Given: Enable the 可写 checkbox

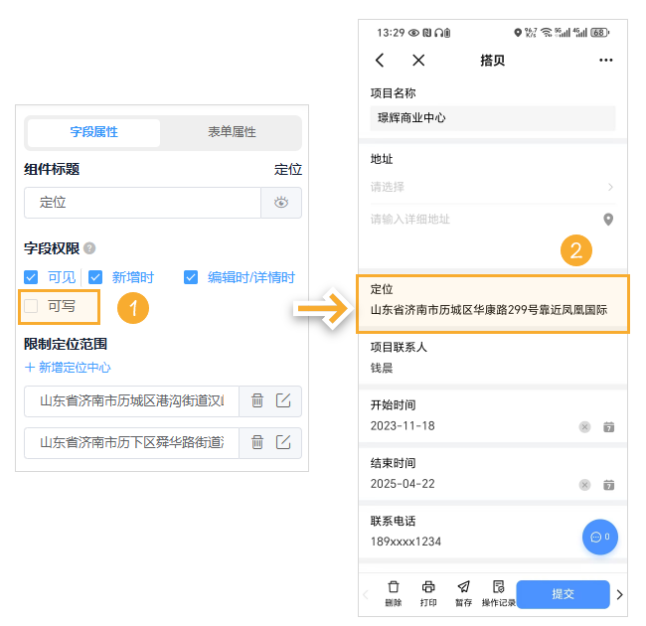Looking at the screenshot, I should click(32, 306).
